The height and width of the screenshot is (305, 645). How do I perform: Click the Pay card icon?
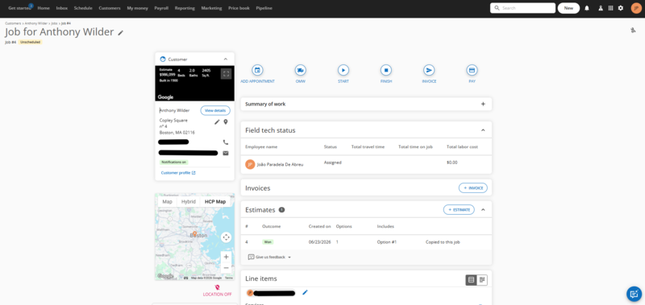click(472, 70)
